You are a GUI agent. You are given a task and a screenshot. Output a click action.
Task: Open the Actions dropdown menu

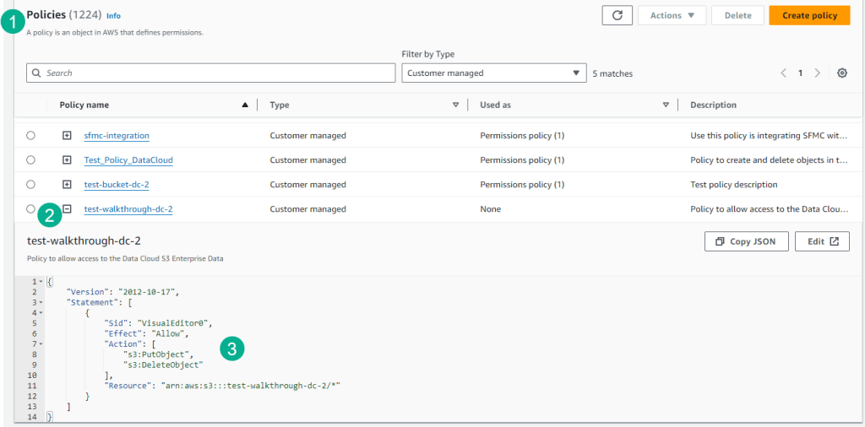pyautogui.click(x=672, y=15)
